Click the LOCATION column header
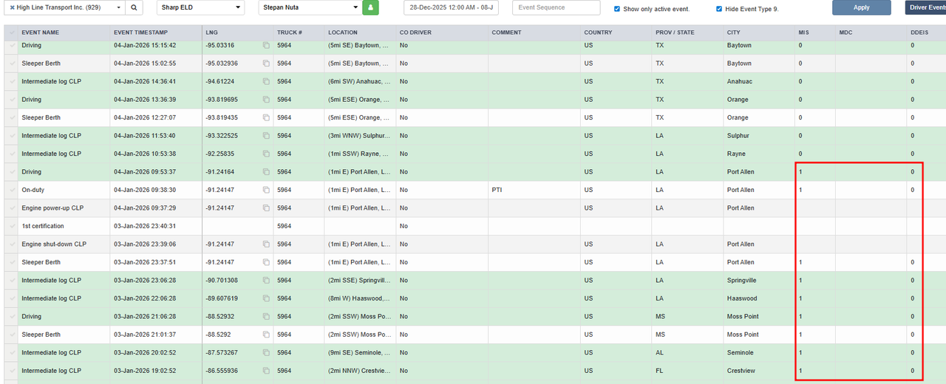The height and width of the screenshot is (384, 946). point(360,32)
